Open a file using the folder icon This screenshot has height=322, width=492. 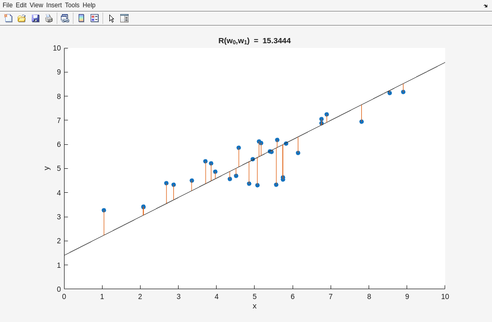(22, 18)
